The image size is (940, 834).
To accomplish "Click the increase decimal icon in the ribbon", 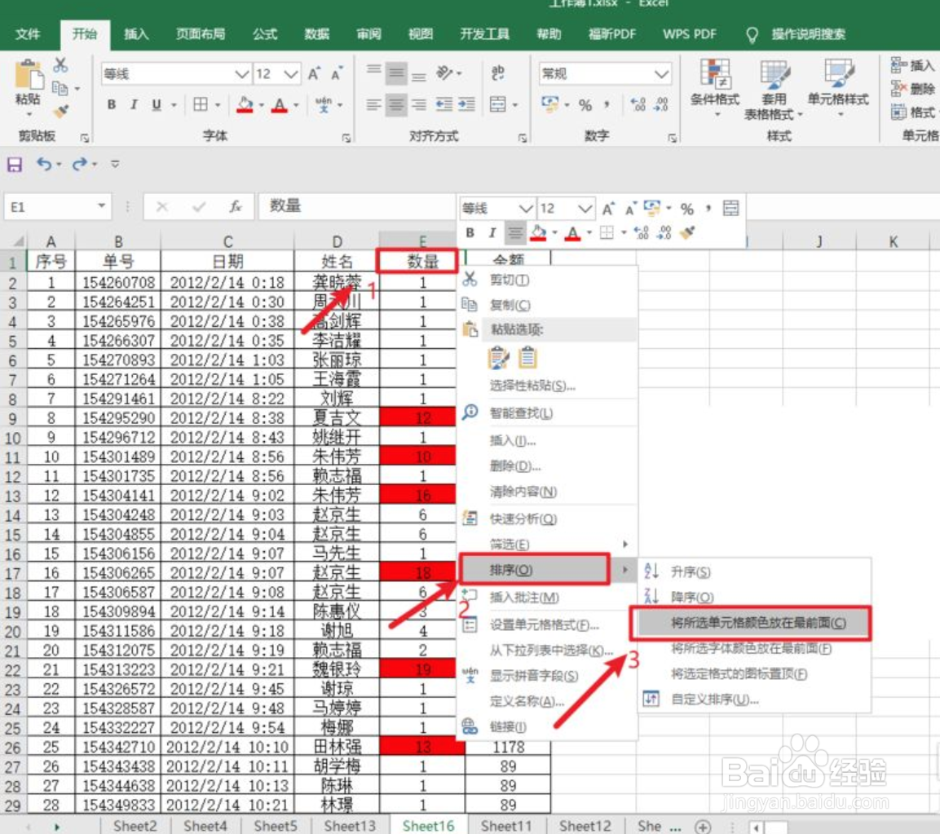I will click(x=638, y=105).
